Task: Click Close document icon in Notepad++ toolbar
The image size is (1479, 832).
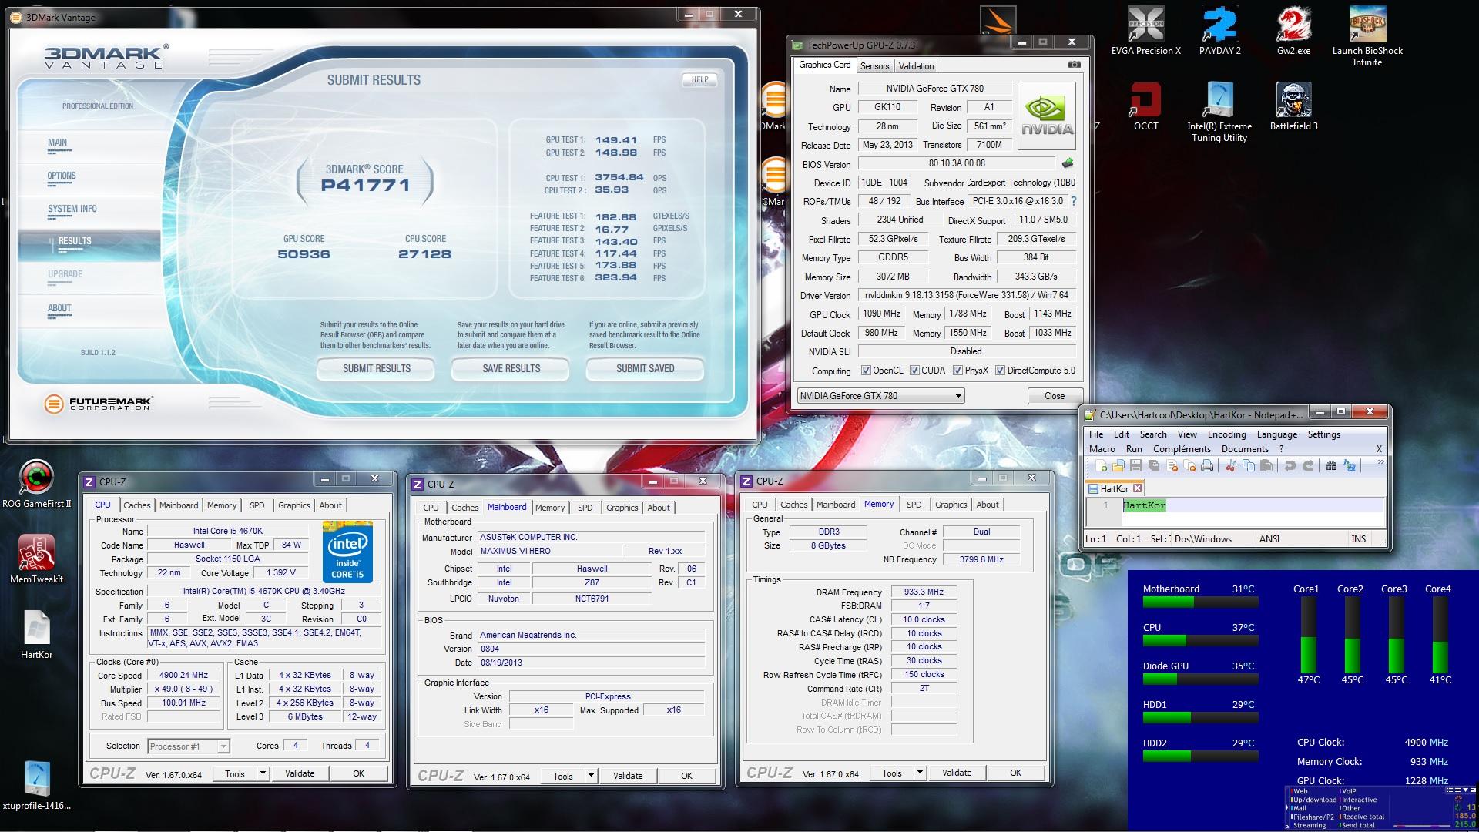Action: point(1172,466)
